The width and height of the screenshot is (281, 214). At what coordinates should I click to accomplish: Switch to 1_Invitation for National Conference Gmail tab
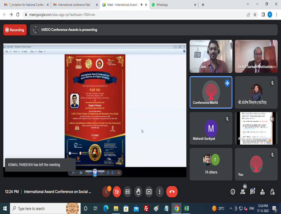coord(27,5)
